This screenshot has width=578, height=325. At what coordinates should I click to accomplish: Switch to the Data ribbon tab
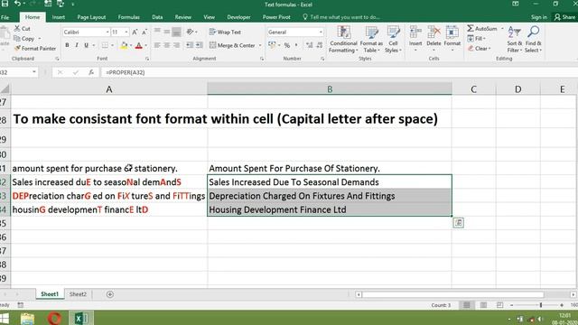157,17
